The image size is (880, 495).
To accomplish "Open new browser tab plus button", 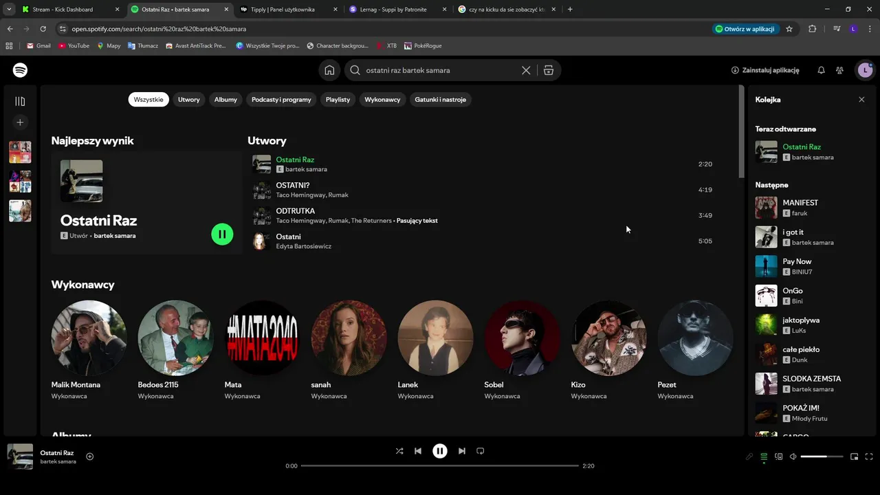I will pos(570,9).
